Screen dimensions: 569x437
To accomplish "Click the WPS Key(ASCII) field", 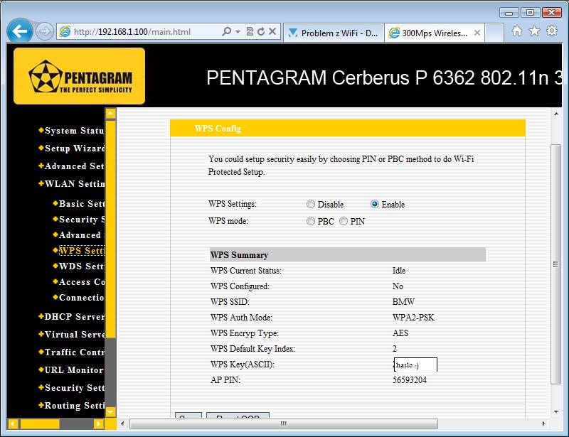I will click(x=415, y=365).
